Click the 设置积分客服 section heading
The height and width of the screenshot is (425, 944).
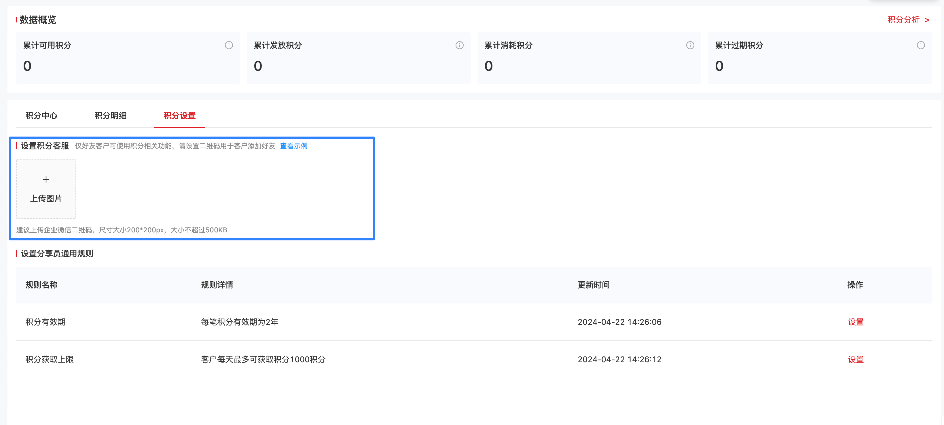(45, 146)
